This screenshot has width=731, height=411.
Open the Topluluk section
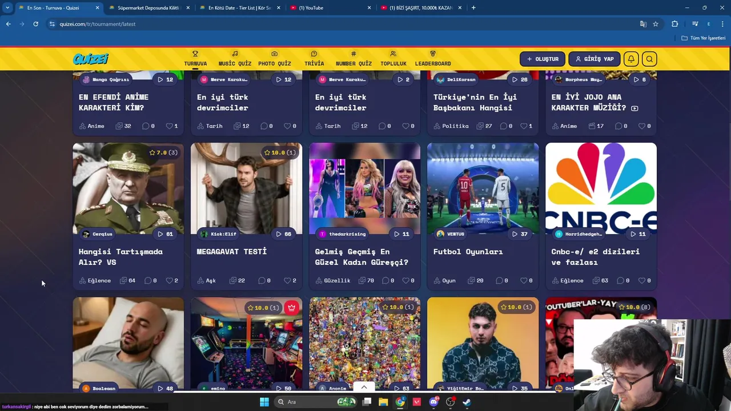393,59
